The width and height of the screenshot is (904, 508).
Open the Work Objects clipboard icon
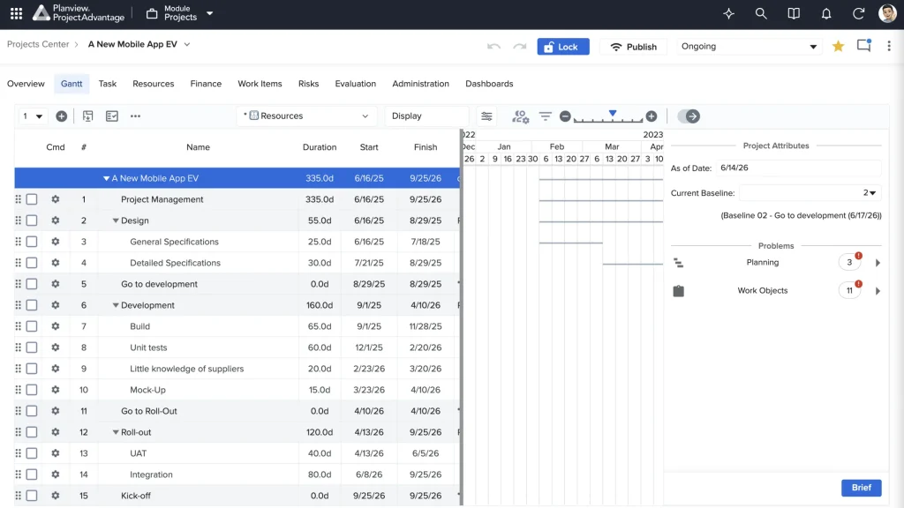click(679, 291)
